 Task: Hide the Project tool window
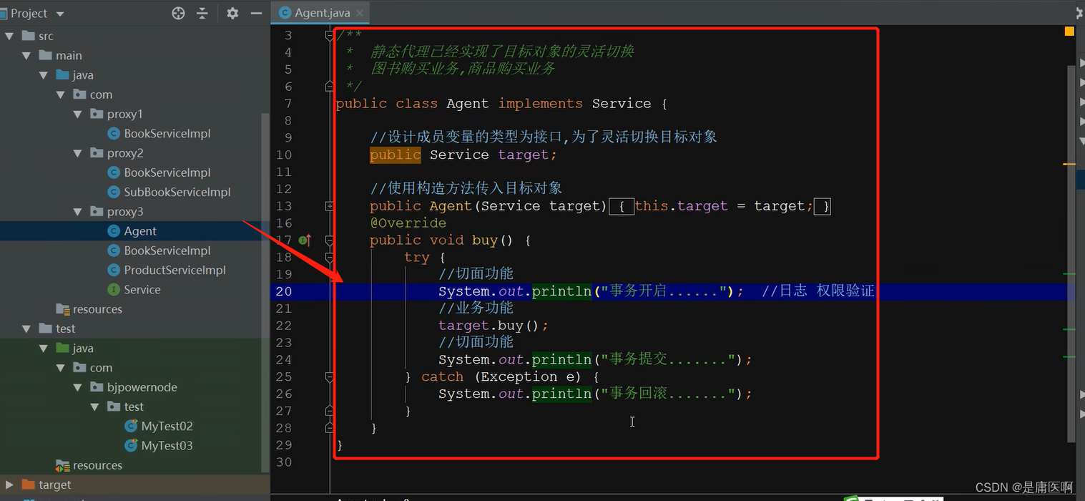click(x=256, y=13)
